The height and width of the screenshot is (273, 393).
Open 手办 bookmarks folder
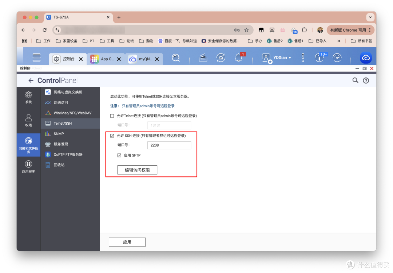(x=255, y=41)
